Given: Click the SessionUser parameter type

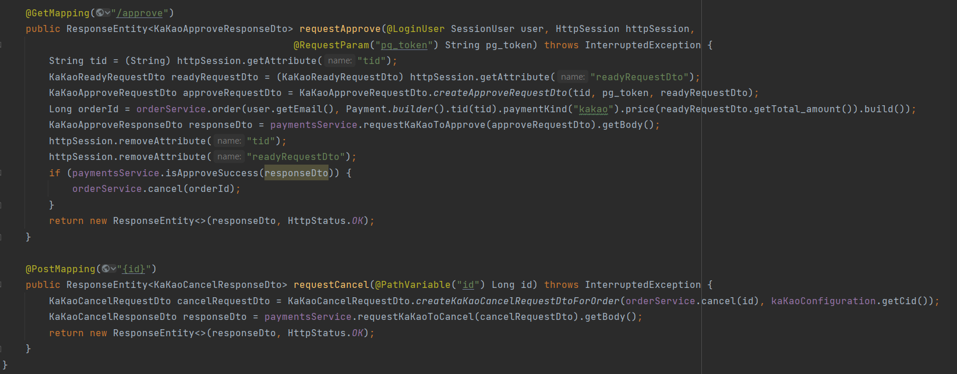Looking at the screenshot, I should [x=483, y=29].
